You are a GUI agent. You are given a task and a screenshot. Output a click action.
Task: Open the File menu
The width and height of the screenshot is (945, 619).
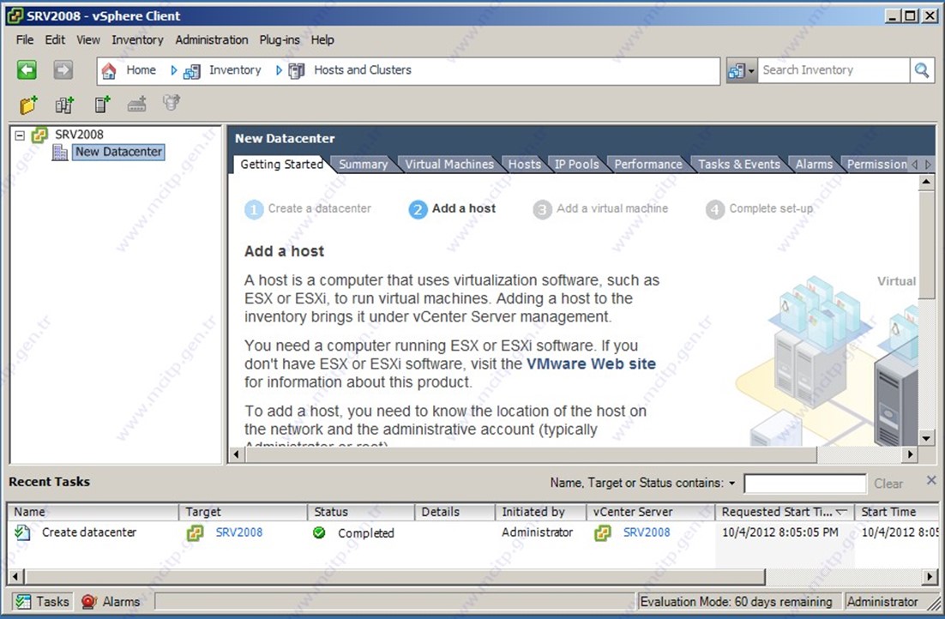(25, 39)
